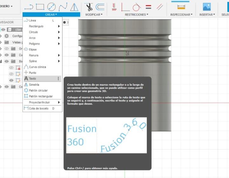Click the Circle tool icon in toolbar

pyautogui.click(x=51, y=7)
